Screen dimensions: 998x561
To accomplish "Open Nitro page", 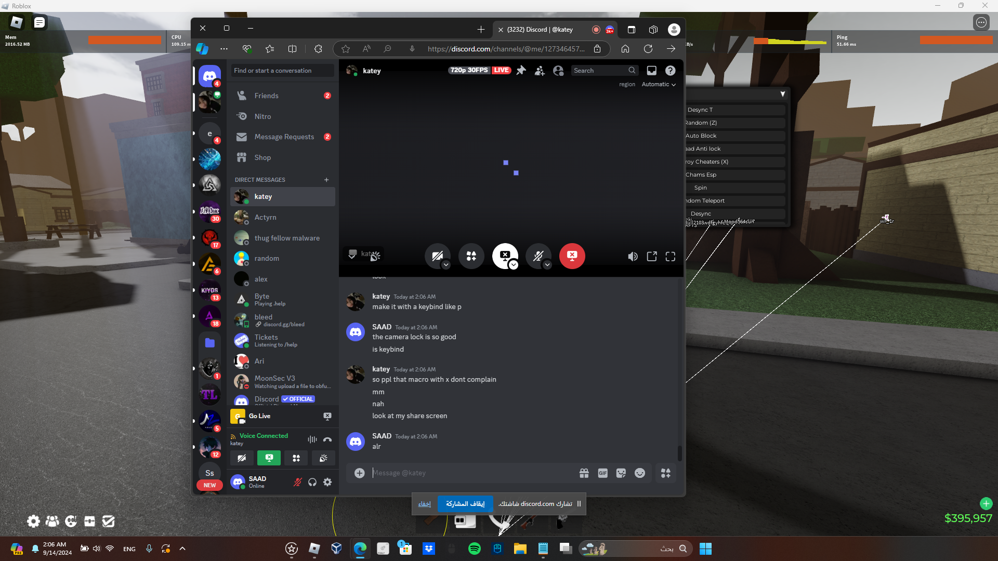I will (x=283, y=117).
